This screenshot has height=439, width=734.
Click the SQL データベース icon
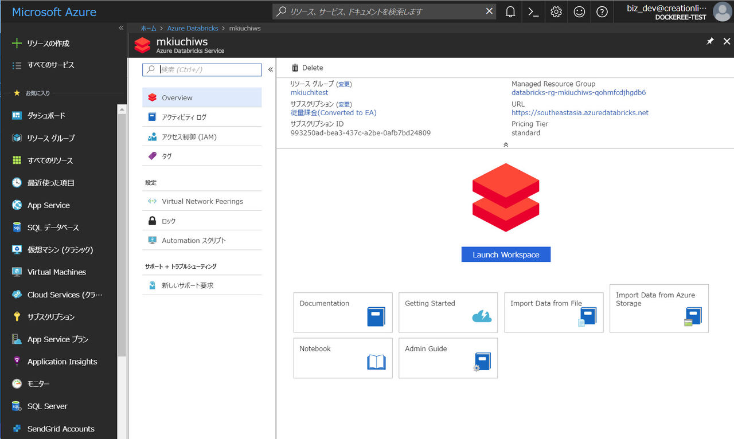[x=17, y=228]
